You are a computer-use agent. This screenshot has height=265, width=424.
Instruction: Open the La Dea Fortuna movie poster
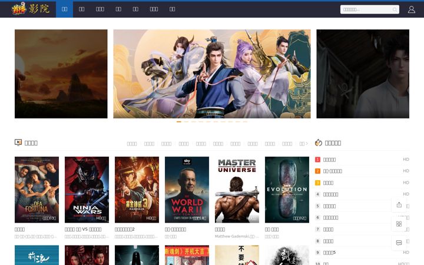pos(37,190)
